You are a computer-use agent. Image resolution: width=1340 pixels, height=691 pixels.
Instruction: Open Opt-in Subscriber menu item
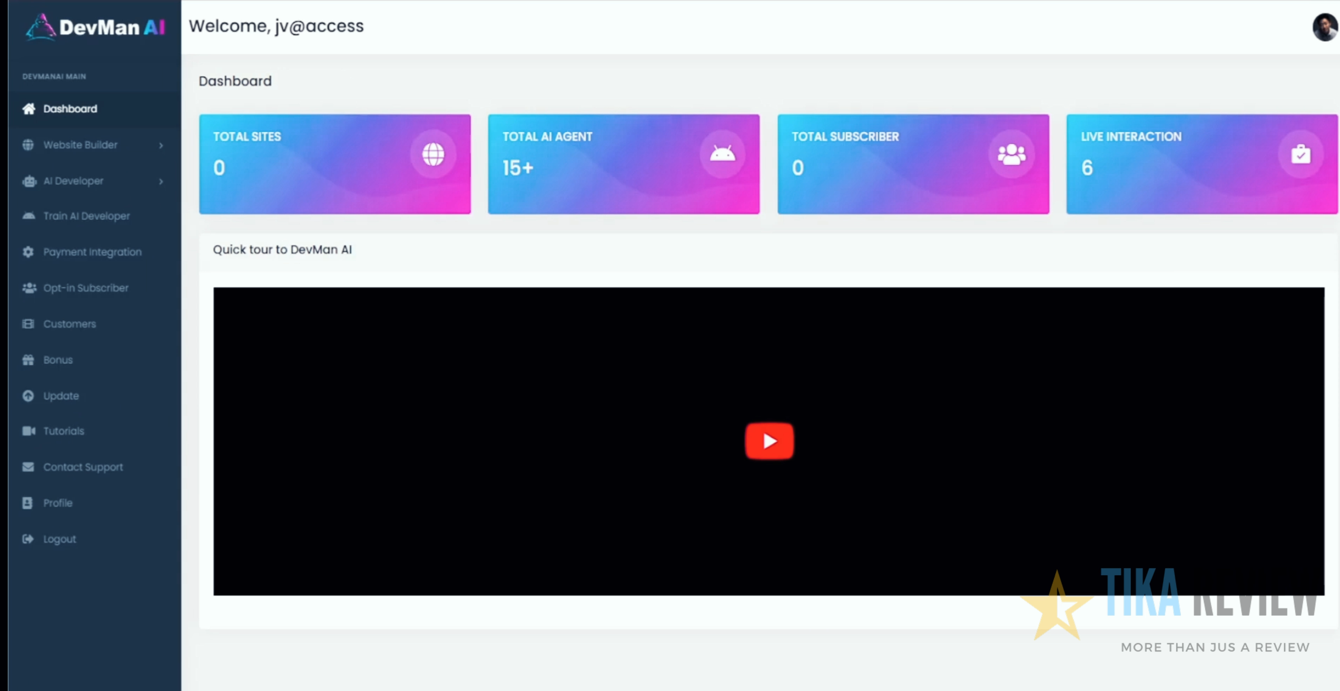[x=95, y=288]
